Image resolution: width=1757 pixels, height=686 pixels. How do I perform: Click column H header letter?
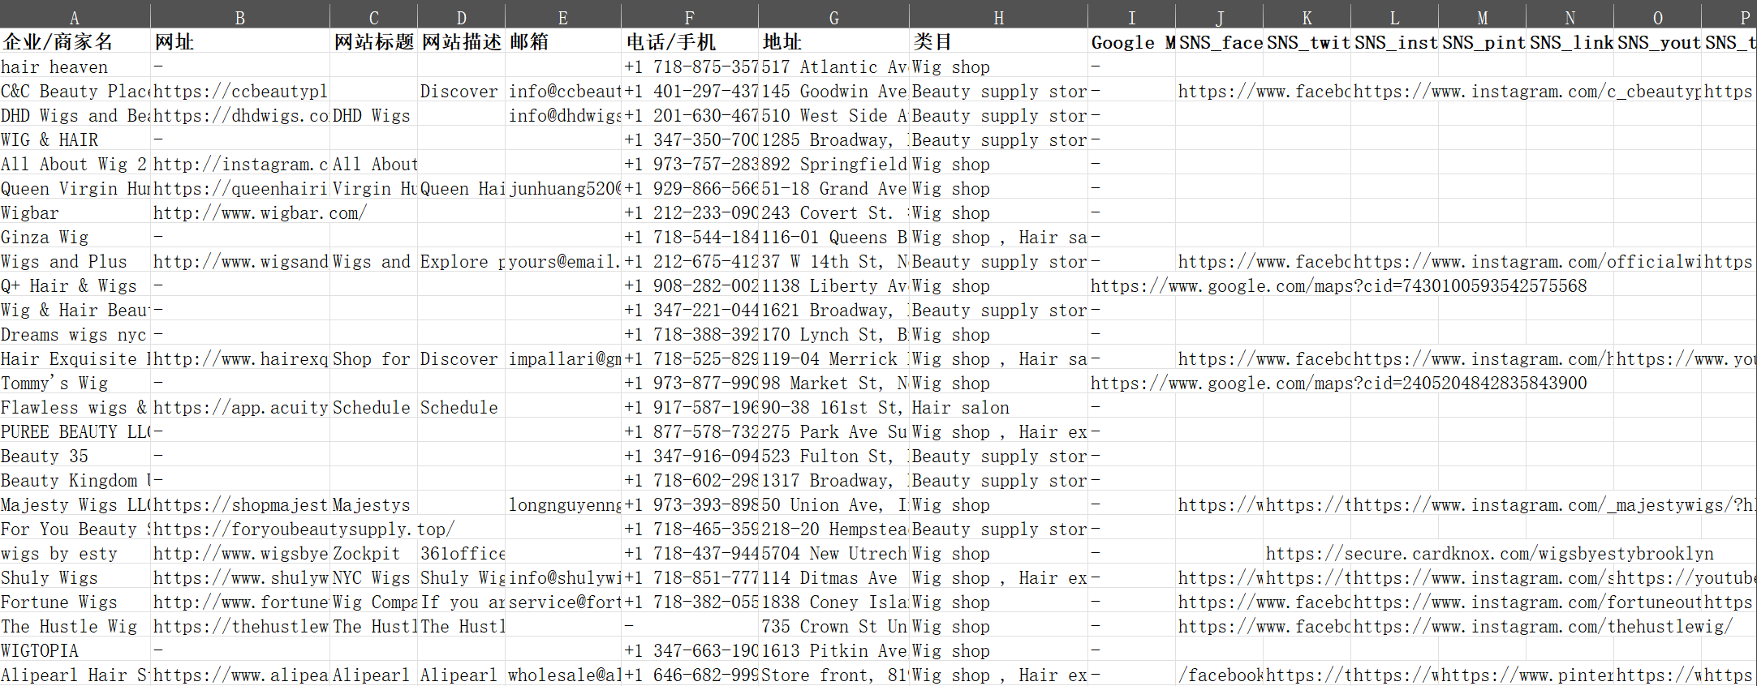pos(998,18)
